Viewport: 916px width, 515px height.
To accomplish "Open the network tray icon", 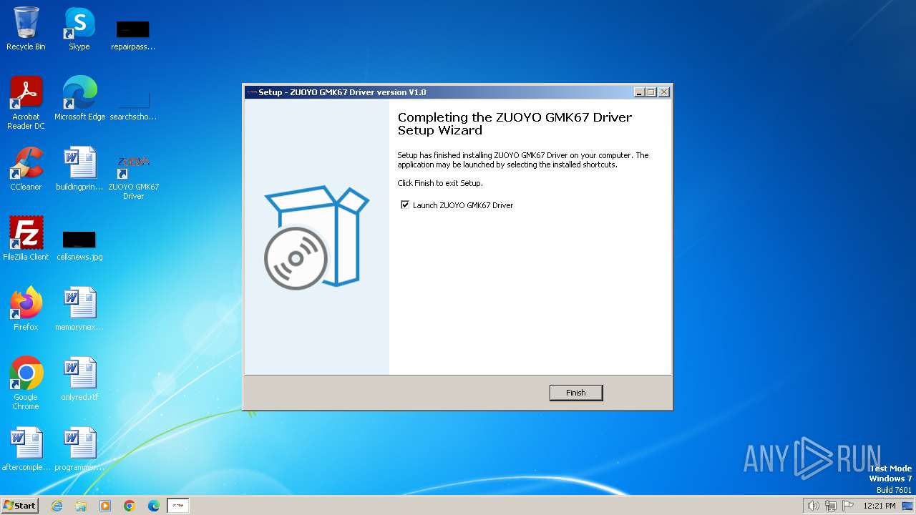I will click(x=831, y=506).
